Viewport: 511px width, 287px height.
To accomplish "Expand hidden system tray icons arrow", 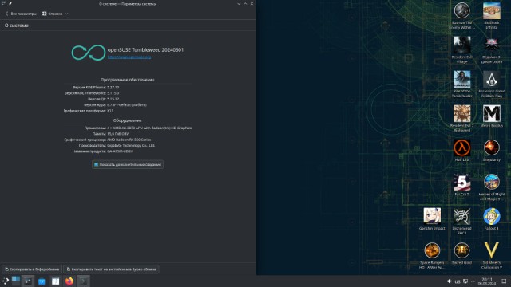I will coord(473,281).
